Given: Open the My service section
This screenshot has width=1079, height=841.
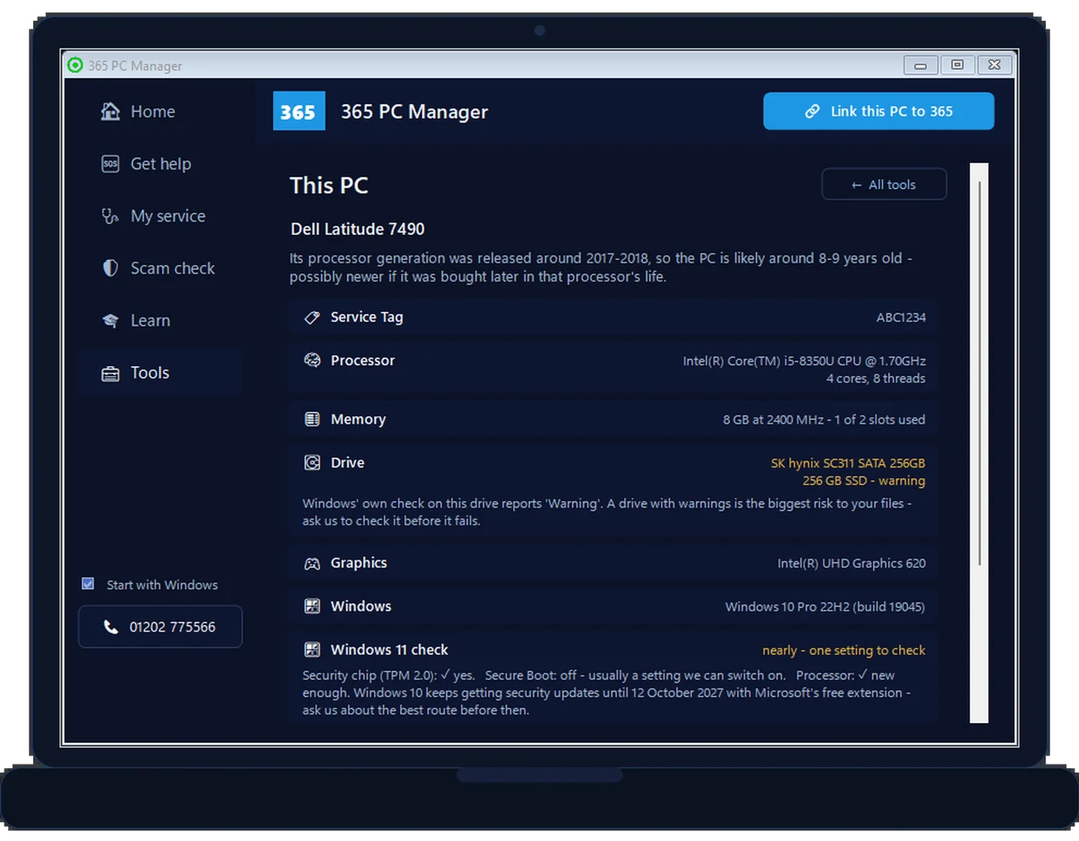Looking at the screenshot, I should coord(160,216).
